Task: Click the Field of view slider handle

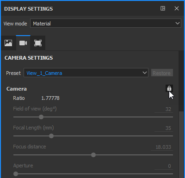Action: point(41,117)
